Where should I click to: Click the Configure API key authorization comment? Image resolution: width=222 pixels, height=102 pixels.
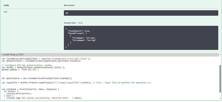27,65
